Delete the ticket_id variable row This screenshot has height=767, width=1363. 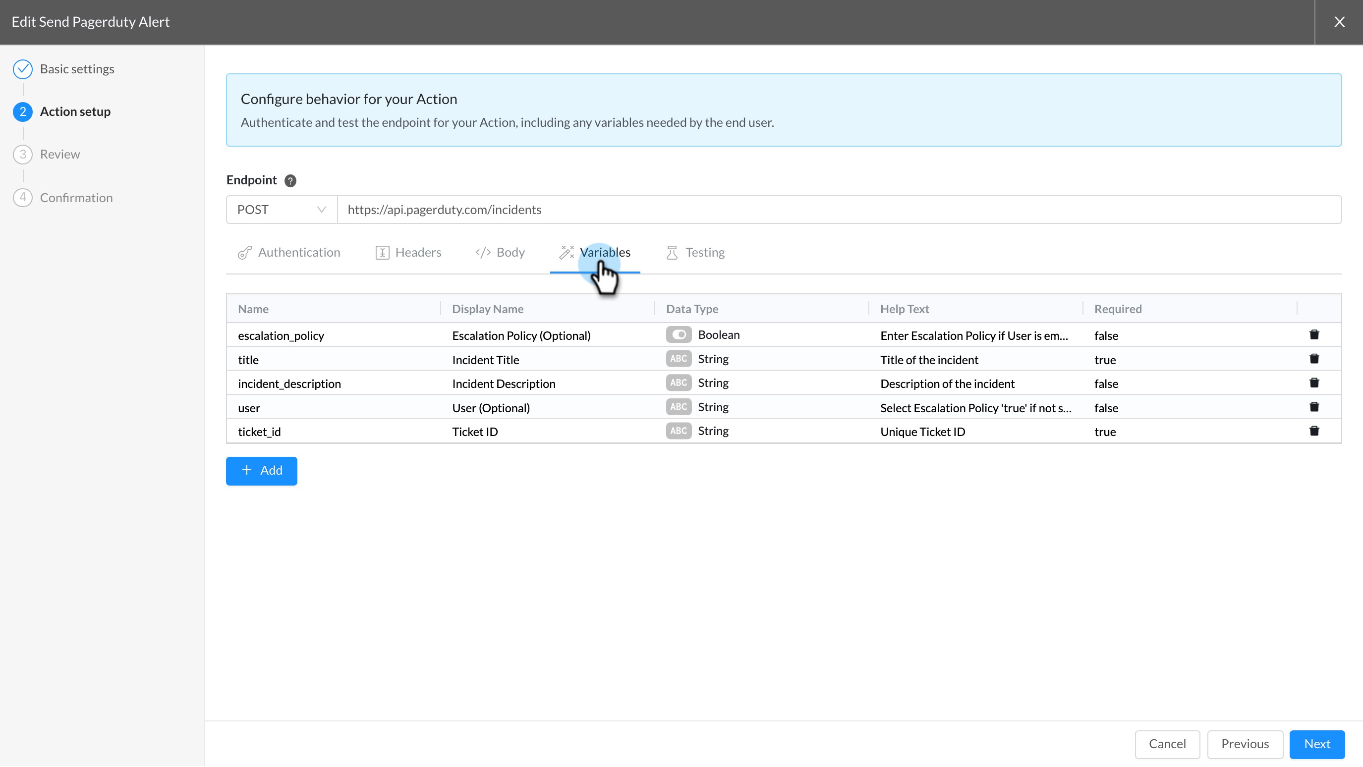point(1314,431)
